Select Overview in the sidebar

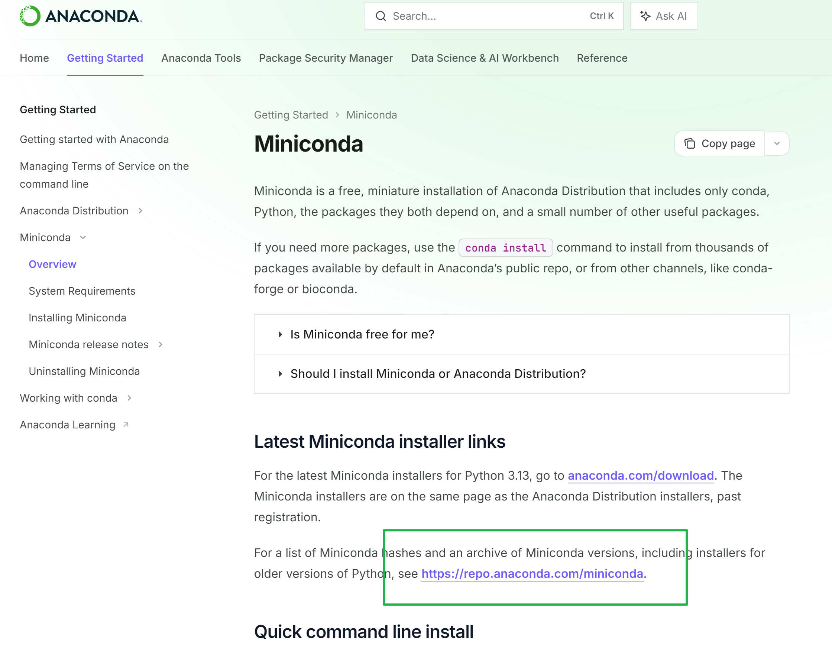click(x=52, y=265)
